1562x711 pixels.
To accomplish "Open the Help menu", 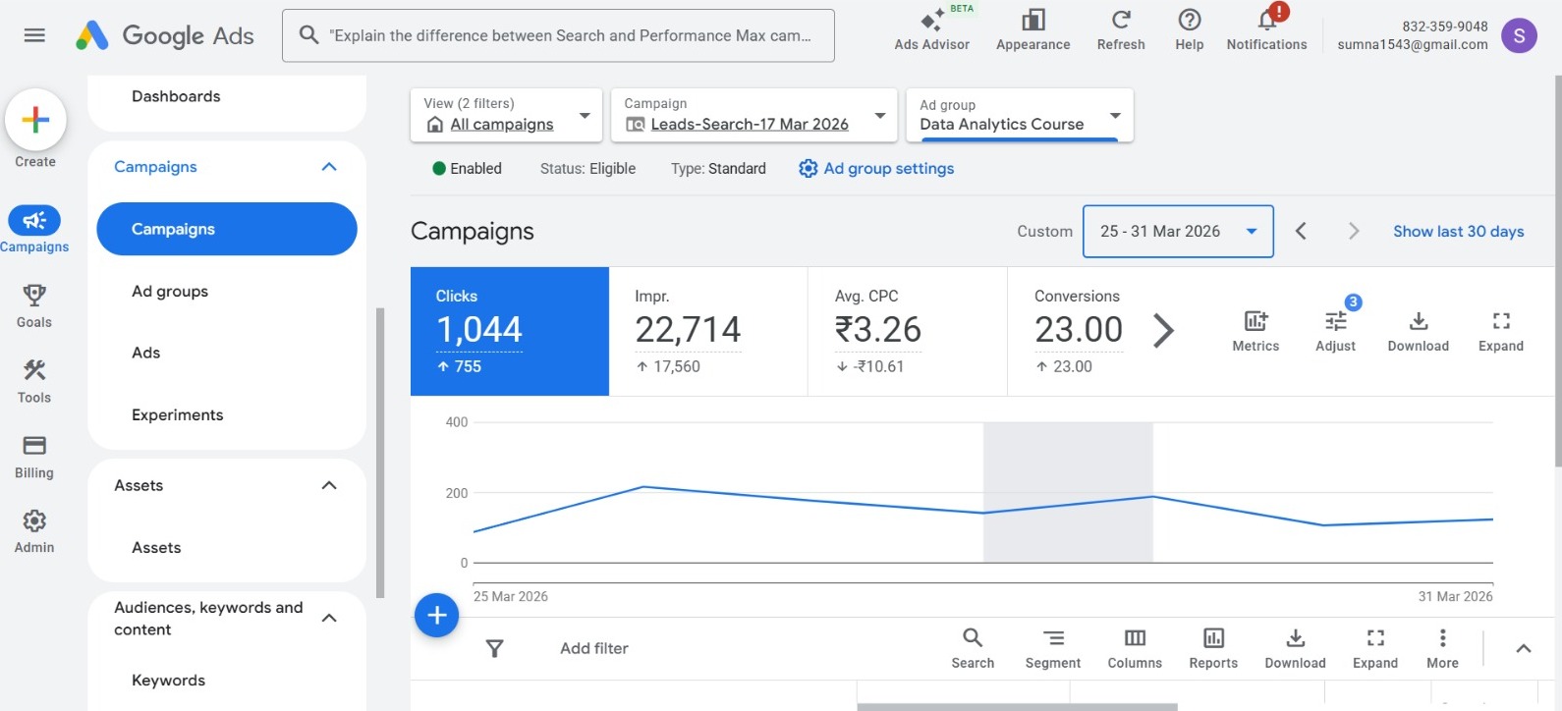I will [x=1189, y=29].
